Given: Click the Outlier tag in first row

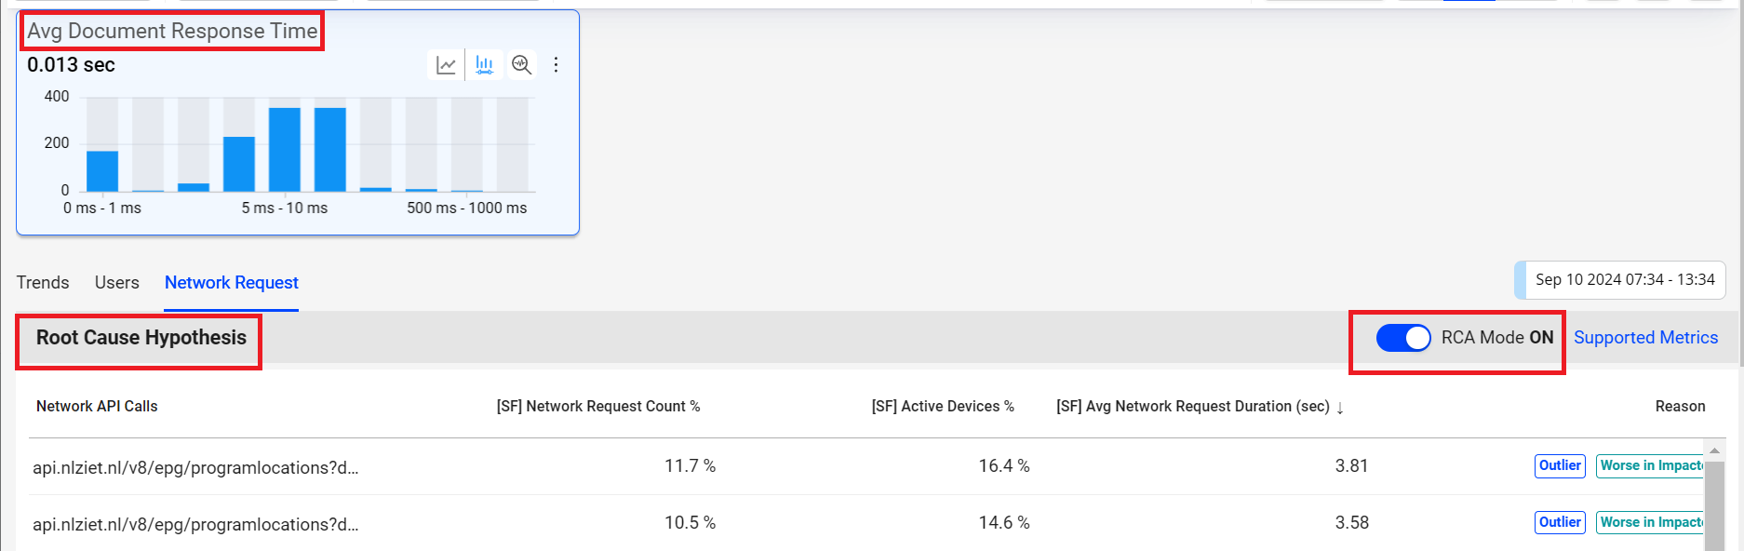Looking at the screenshot, I should tap(1560, 466).
